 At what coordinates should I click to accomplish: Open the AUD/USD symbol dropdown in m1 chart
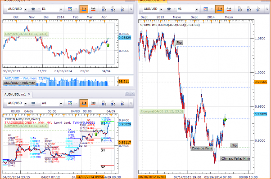click(25, 104)
